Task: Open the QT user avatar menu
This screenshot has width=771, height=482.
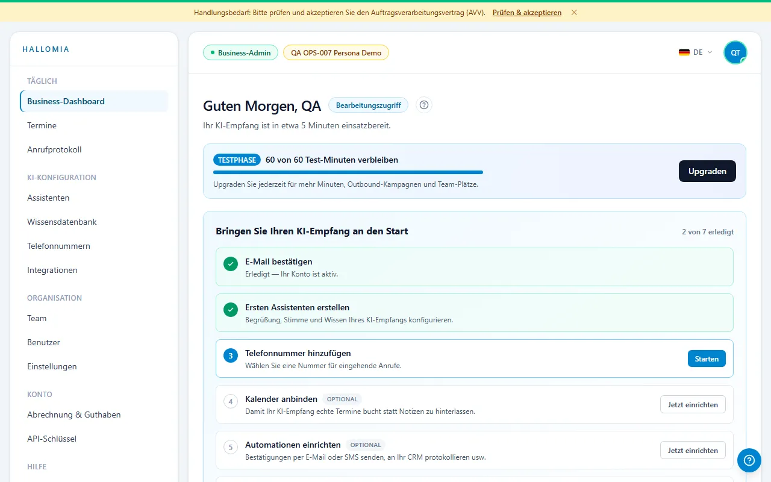Action: [735, 52]
